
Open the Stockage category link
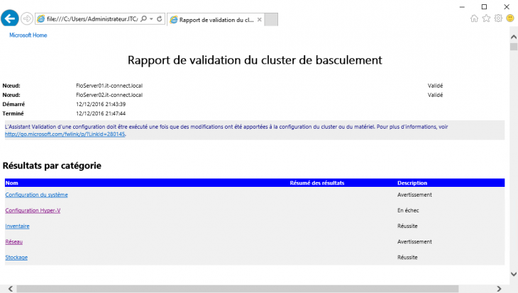click(x=16, y=258)
